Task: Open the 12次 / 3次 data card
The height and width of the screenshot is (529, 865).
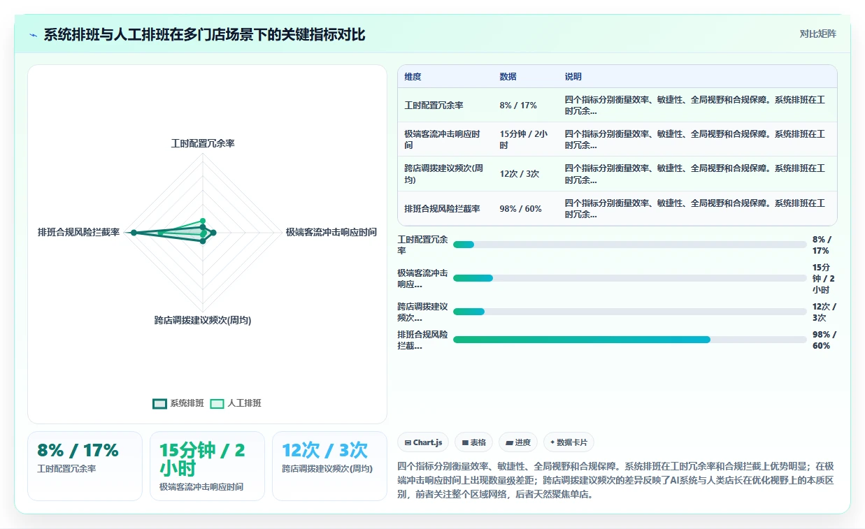Action: 329,466
